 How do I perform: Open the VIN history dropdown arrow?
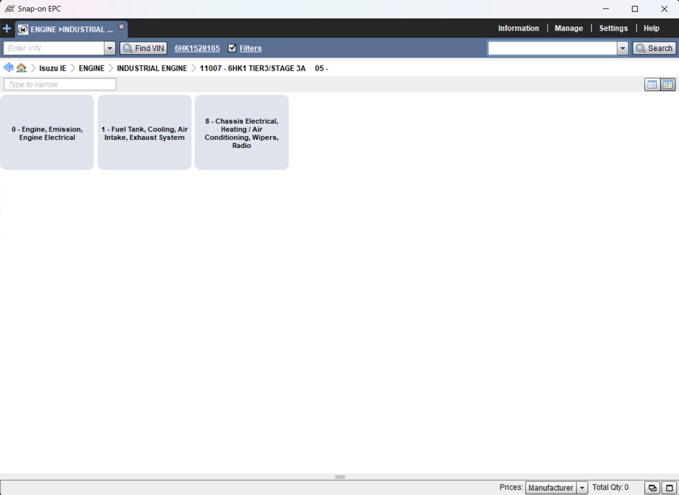(x=110, y=48)
